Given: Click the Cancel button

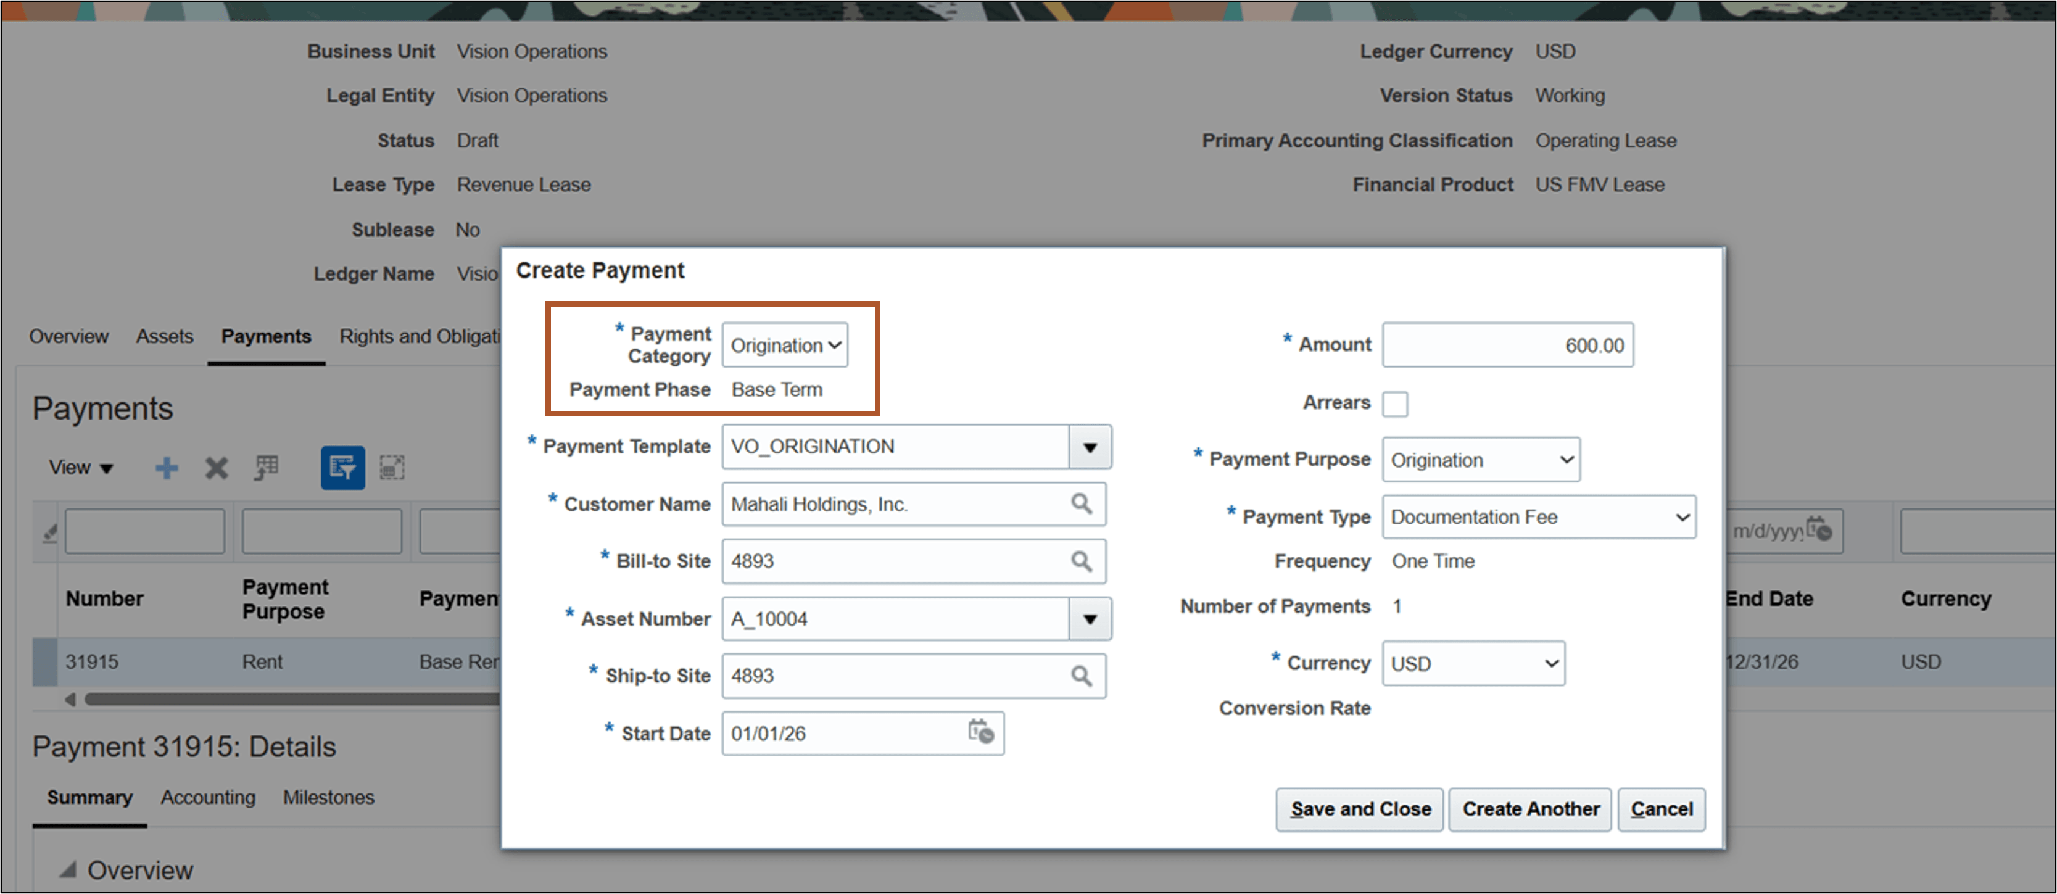Looking at the screenshot, I should tap(1661, 809).
